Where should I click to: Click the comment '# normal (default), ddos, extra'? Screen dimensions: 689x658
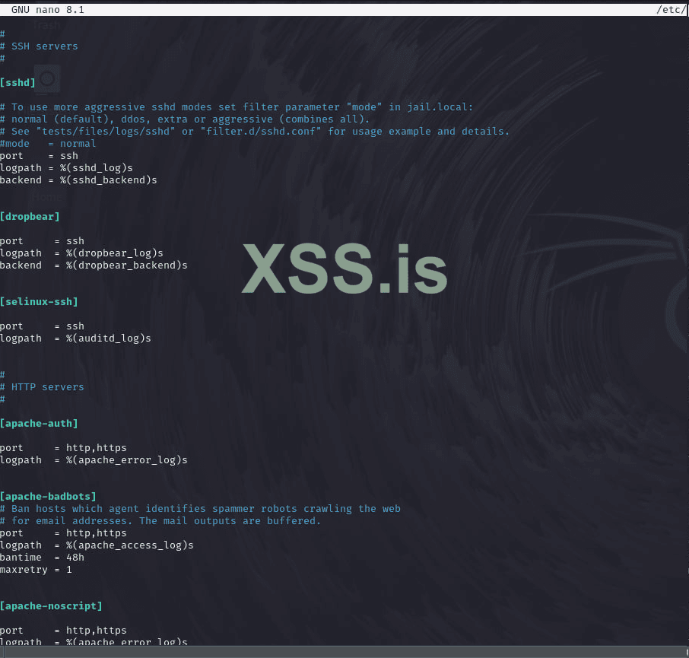pyautogui.click(x=185, y=119)
